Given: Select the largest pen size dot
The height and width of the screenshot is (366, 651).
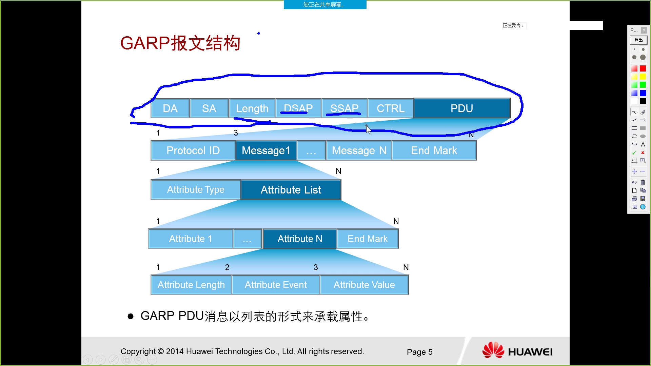Looking at the screenshot, I should [x=643, y=57].
